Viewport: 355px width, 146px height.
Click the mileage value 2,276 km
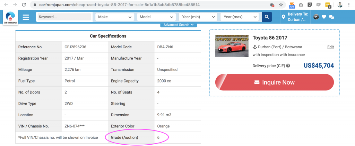72,70
